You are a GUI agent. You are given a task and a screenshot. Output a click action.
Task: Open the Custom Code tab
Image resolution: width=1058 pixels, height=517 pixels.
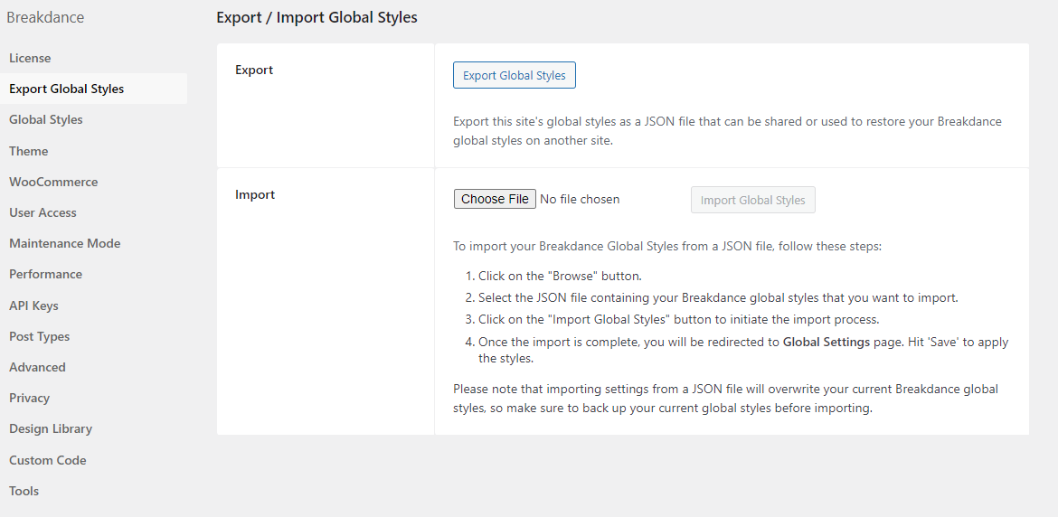coord(47,460)
